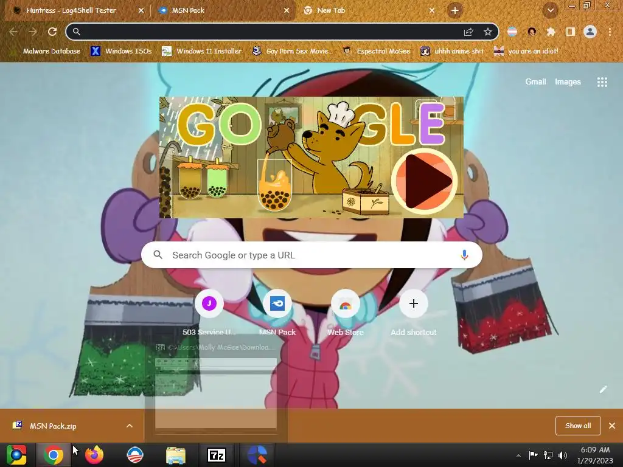Toggle the browser side panel
623x467 pixels.
[571, 32]
